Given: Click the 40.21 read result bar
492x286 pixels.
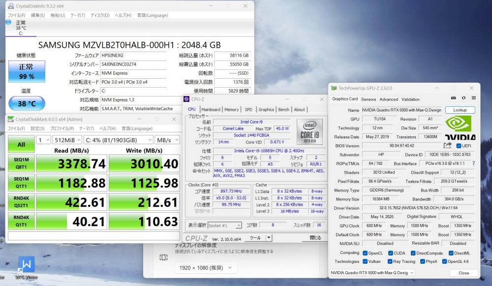Looking at the screenshot, I should pyautogui.click(x=71, y=221).
